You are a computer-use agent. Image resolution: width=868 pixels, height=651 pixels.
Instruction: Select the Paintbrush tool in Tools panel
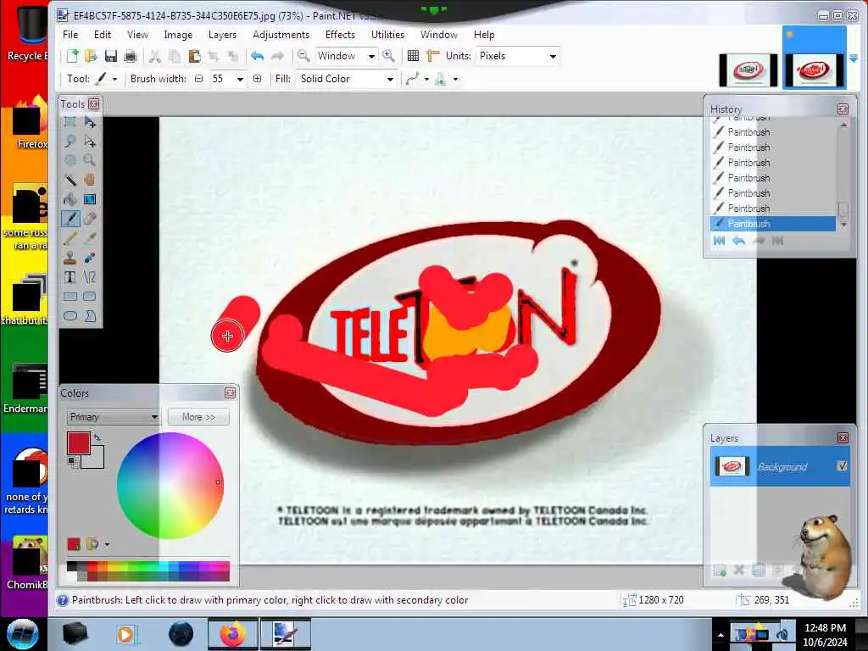click(x=70, y=219)
